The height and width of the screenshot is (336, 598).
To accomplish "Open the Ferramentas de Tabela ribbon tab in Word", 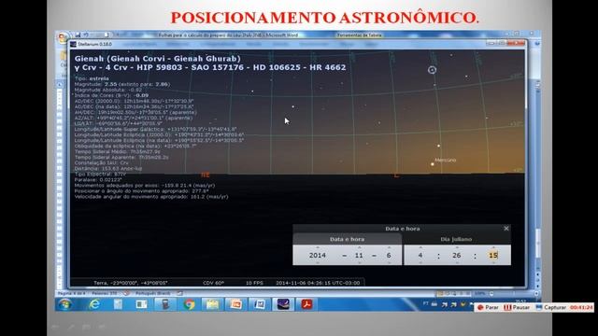I will click(359, 35).
